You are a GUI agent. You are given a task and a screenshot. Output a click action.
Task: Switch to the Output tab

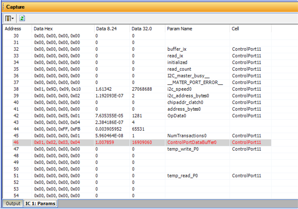[x=13, y=204]
